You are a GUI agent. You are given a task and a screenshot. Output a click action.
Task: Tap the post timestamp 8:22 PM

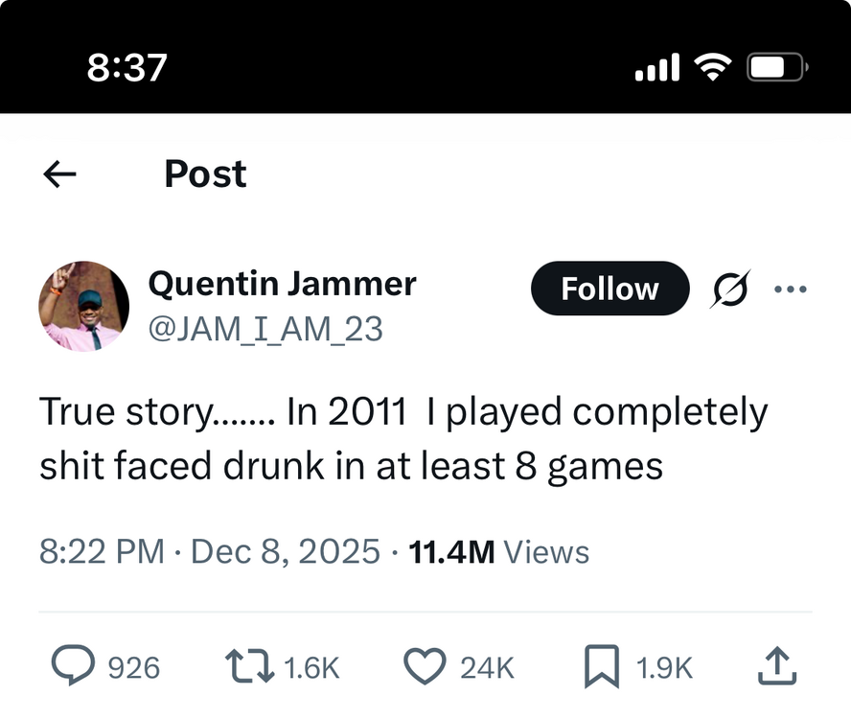pos(102,552)
